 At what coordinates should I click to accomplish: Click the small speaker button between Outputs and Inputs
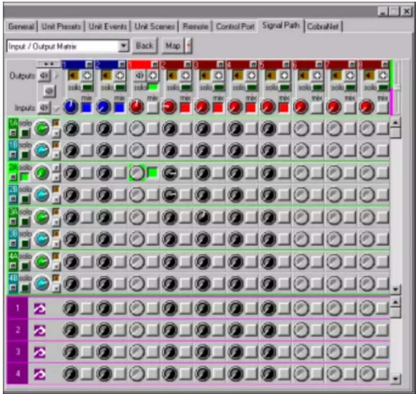(x=49, y=91)
